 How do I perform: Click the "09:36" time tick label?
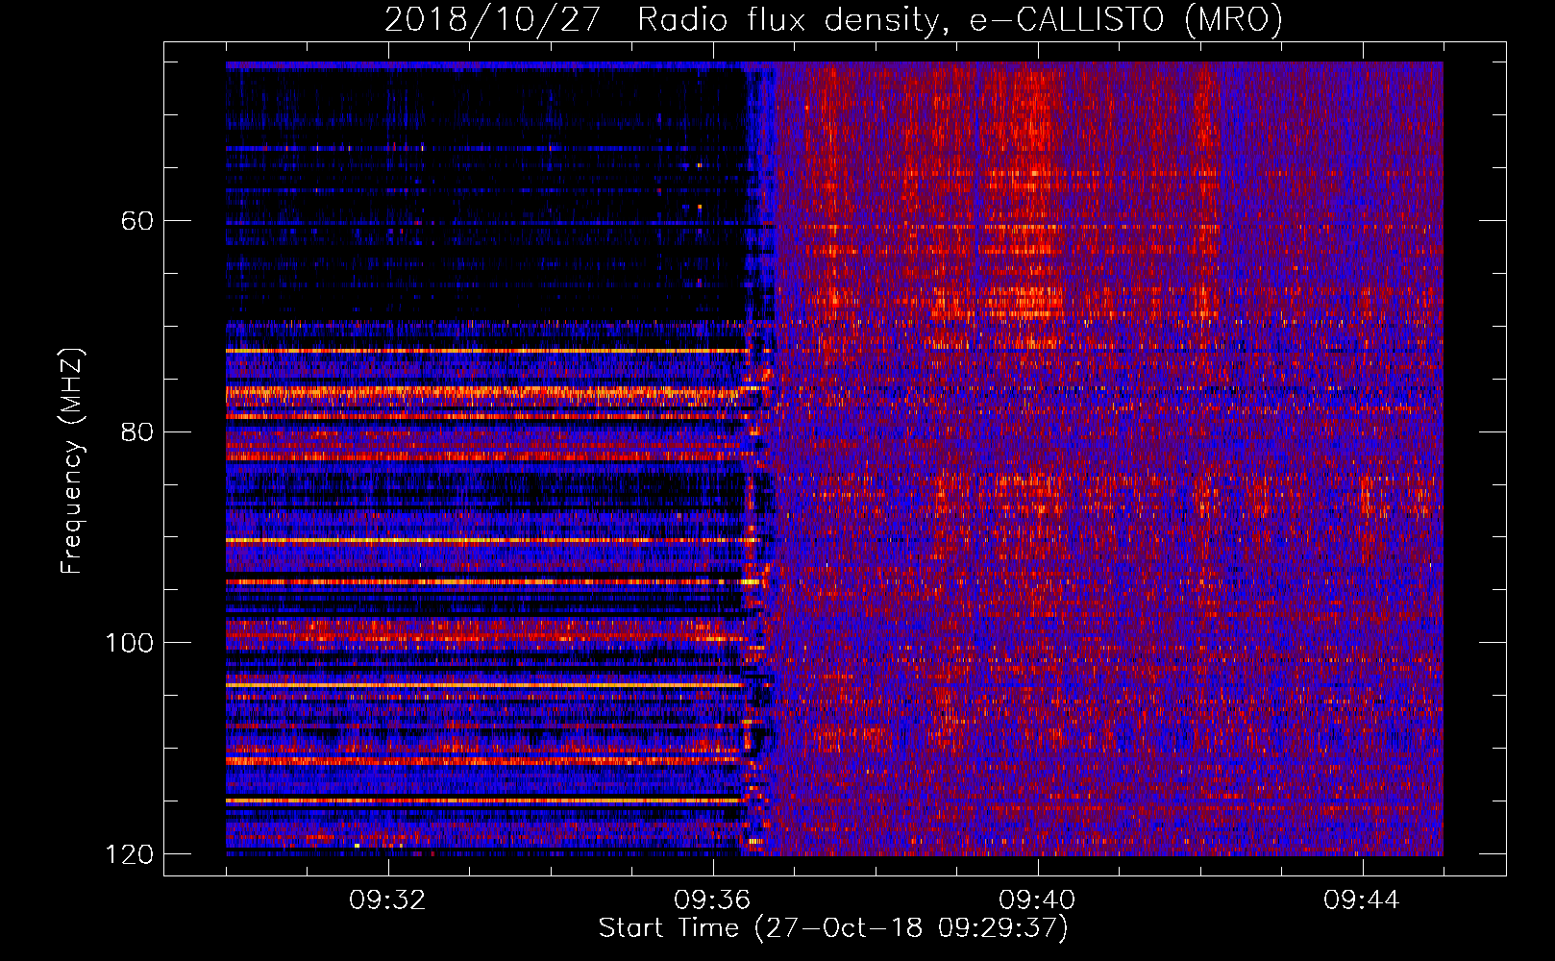[712, 900]
